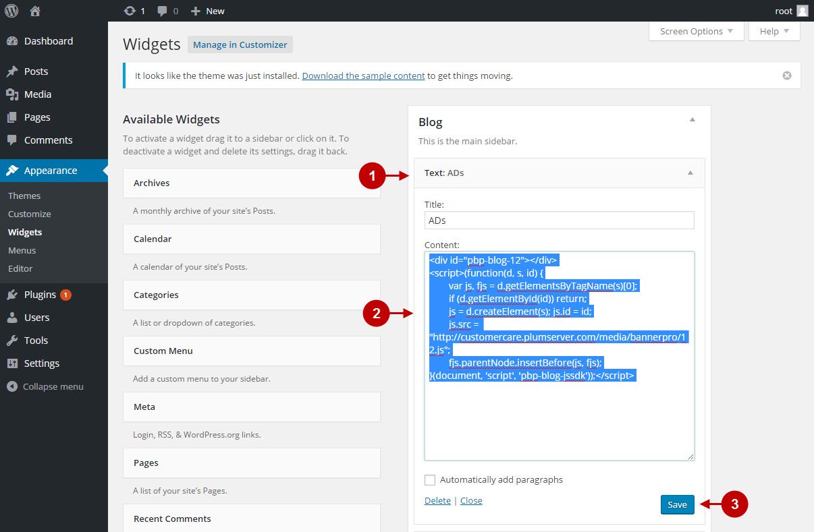Add the Categories widget
The image size is (814, 532).
(x=252, y=295)
